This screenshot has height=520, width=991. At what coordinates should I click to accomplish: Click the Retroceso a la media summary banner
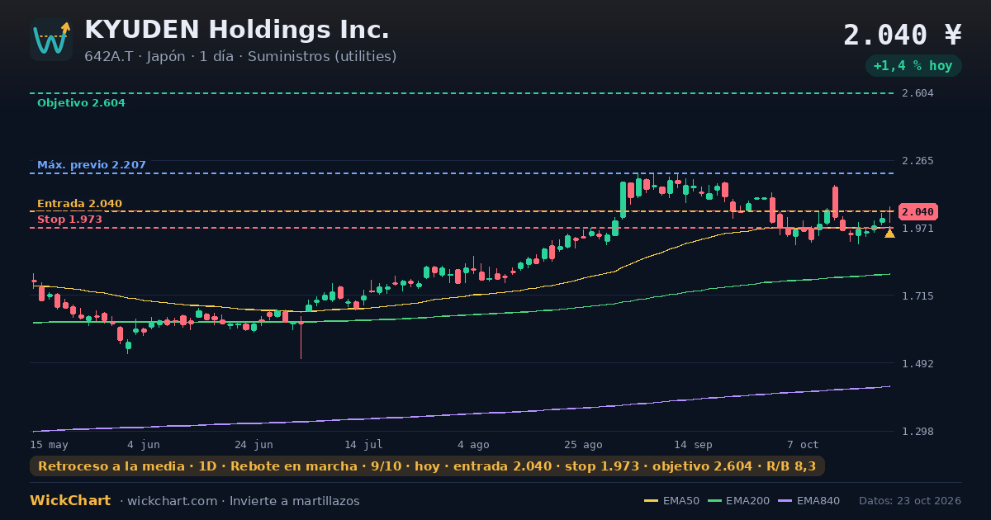427,466
